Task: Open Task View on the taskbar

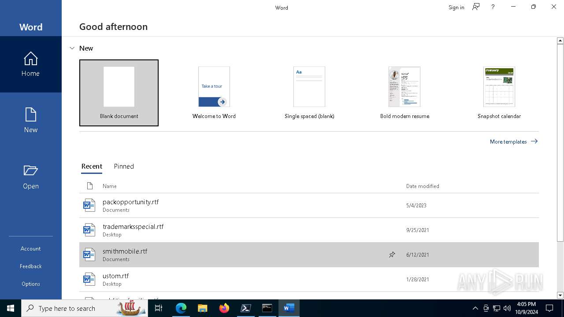Action: 159,308
